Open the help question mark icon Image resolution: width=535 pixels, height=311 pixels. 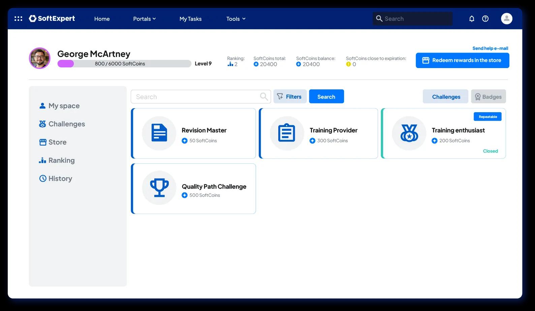tap(485, 19)
